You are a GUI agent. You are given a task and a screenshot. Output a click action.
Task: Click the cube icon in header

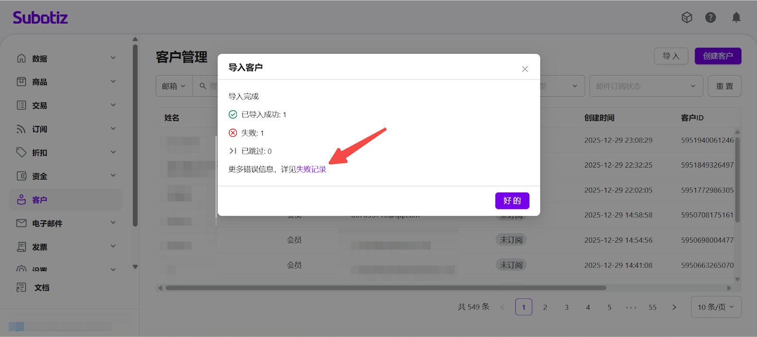pos(687,17)
